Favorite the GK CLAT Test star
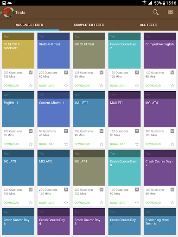The width and height of the screenshot is (178, 237). 102,86
